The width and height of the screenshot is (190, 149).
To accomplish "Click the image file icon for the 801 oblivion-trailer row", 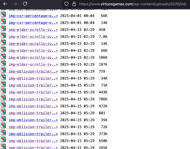I will pos(3,111).
